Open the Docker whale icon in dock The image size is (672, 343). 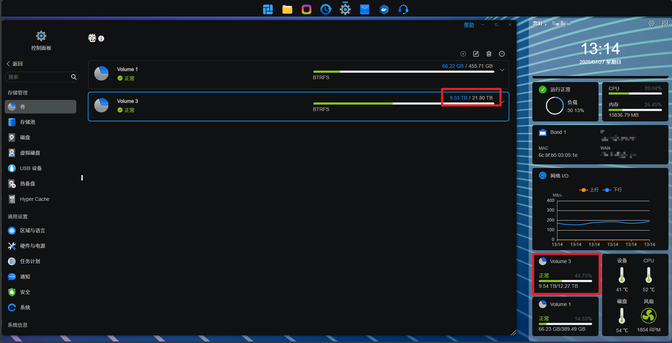384,9
